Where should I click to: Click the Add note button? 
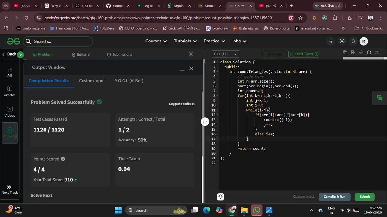pos(275,54)
